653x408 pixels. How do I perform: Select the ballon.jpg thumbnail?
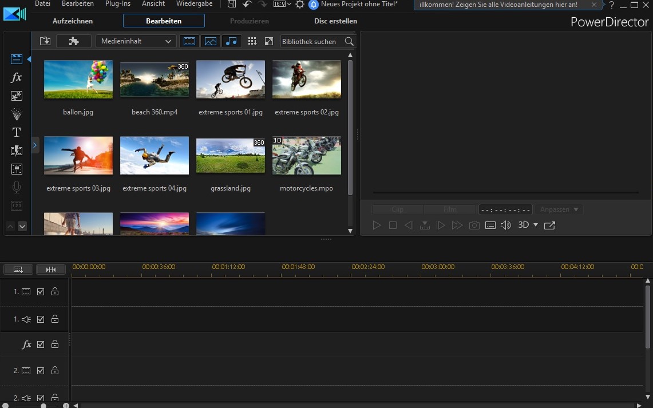78,80
